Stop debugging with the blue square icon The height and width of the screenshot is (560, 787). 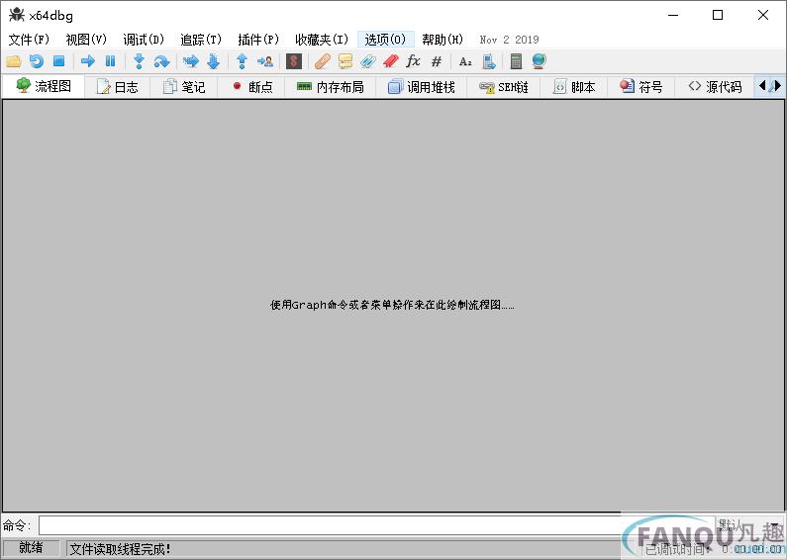59,61
